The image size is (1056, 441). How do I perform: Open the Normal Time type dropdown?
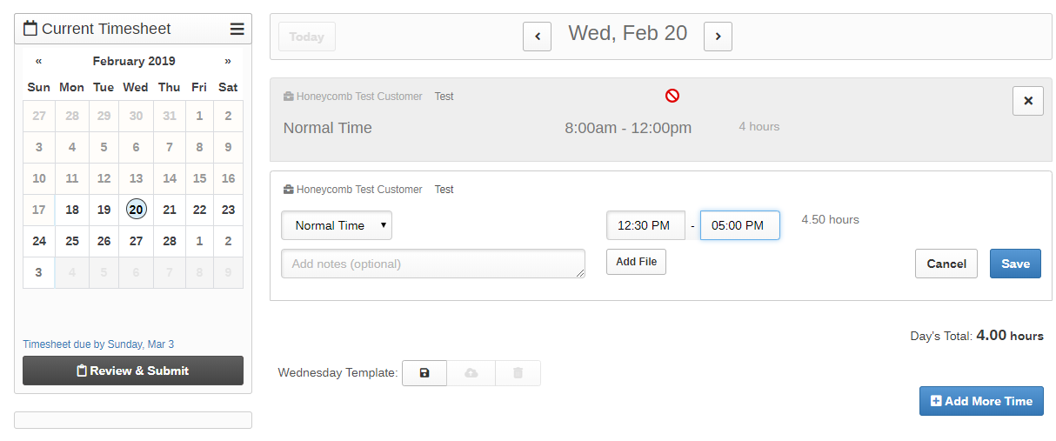337,225
